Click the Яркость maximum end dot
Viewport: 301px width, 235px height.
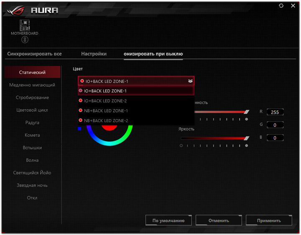click(x=247, y=146)
